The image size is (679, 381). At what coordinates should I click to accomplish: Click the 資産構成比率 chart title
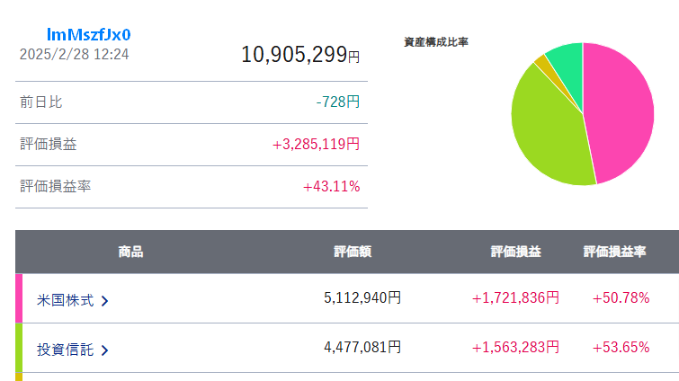(x=436, y=41)
